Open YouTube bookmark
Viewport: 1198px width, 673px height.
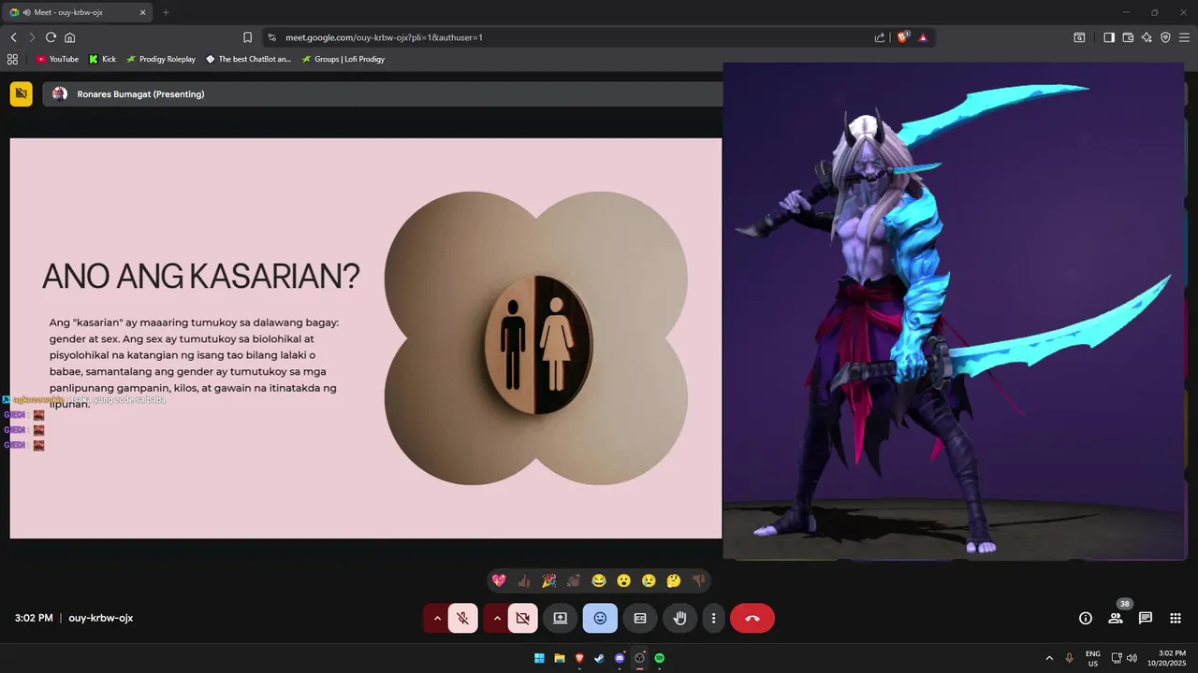click(x=57, y=59)
